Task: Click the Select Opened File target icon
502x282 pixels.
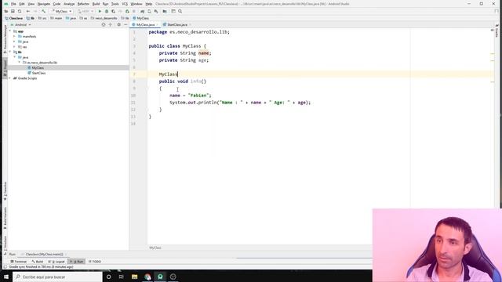Action: [x=103, y=24]
